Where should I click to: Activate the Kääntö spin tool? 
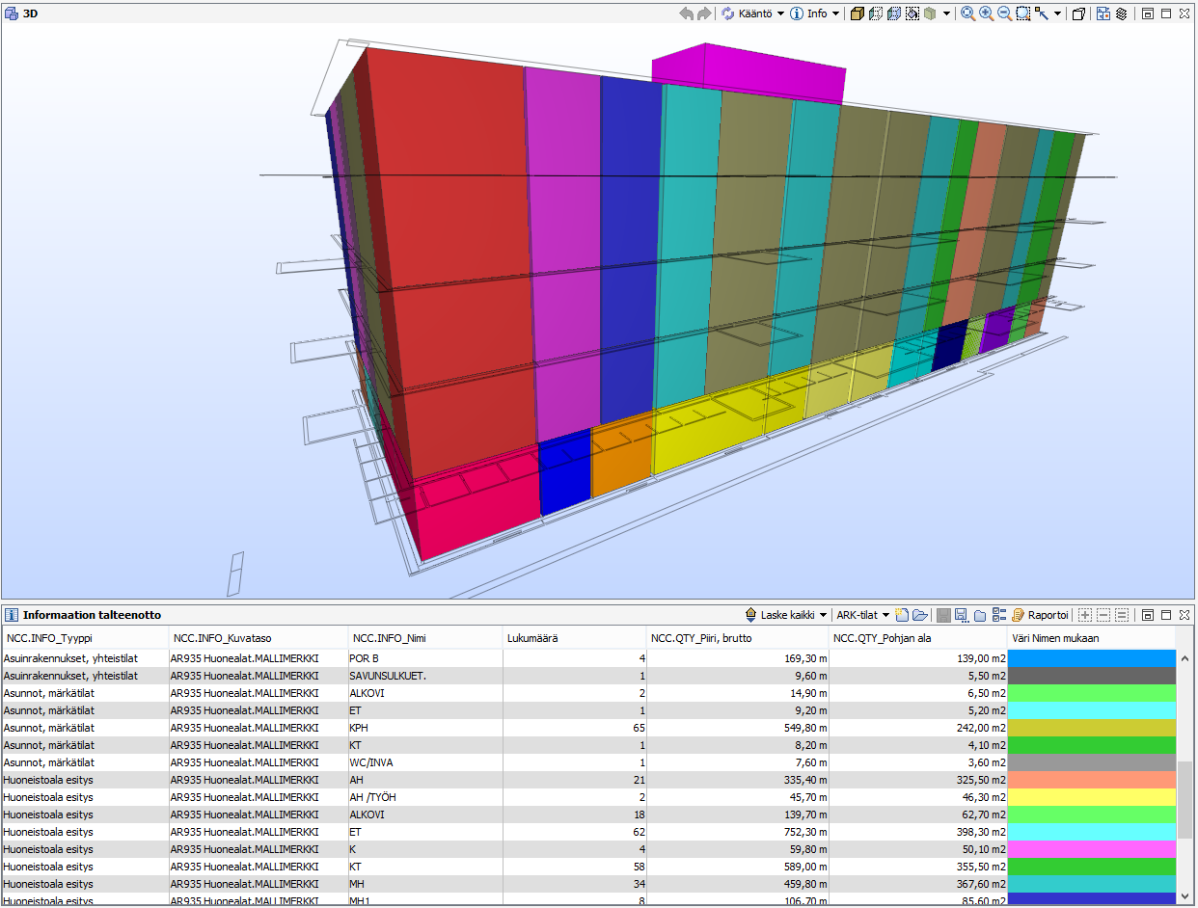click(x=747, y=13)
